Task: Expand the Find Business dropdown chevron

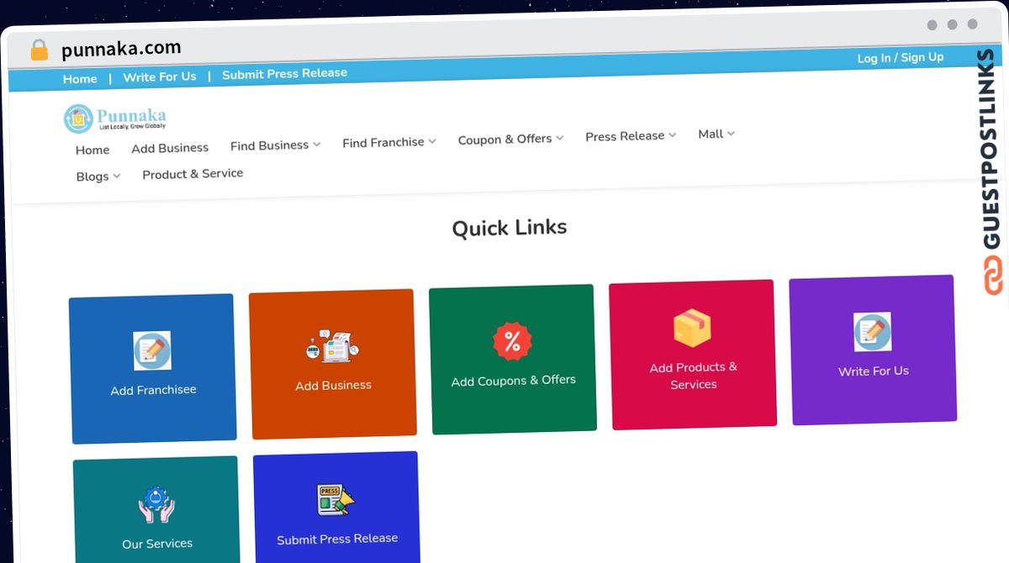Action: click(x=317, y=145)
